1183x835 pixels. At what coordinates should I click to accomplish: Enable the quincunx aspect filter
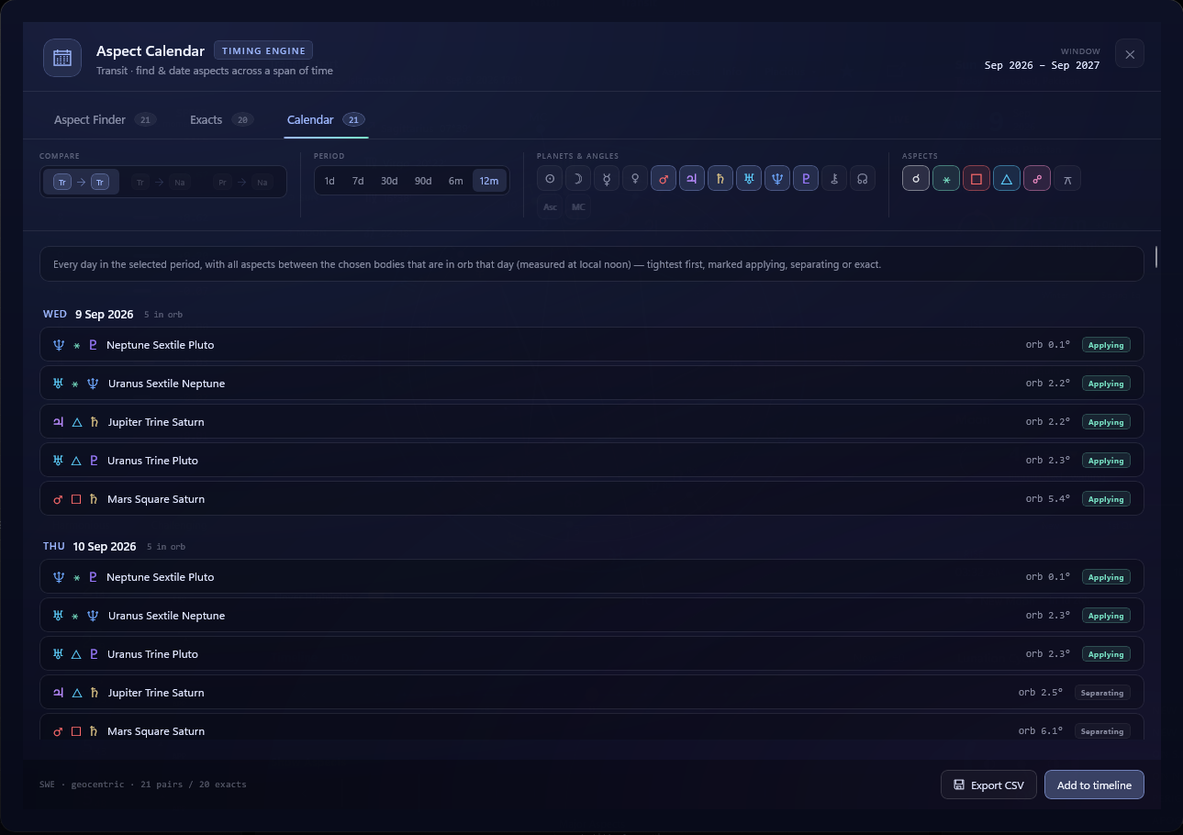[1067, 179]
